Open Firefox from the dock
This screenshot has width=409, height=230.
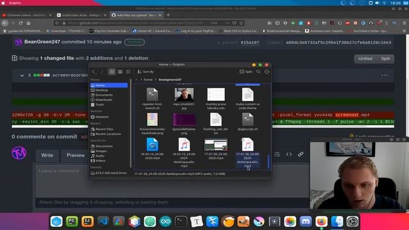321,222
